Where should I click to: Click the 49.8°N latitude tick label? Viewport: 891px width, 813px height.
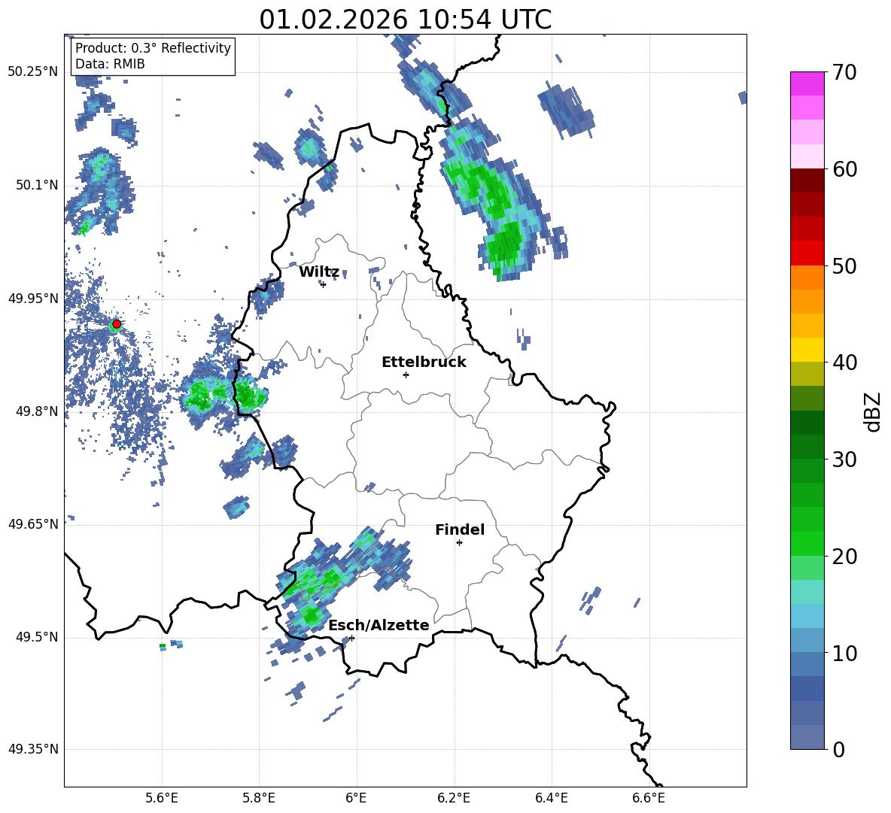click(37, 411)
